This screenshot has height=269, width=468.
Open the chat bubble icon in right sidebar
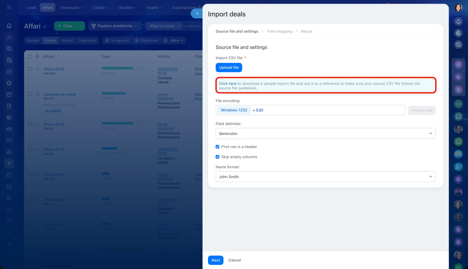click(x=458, y=45)
